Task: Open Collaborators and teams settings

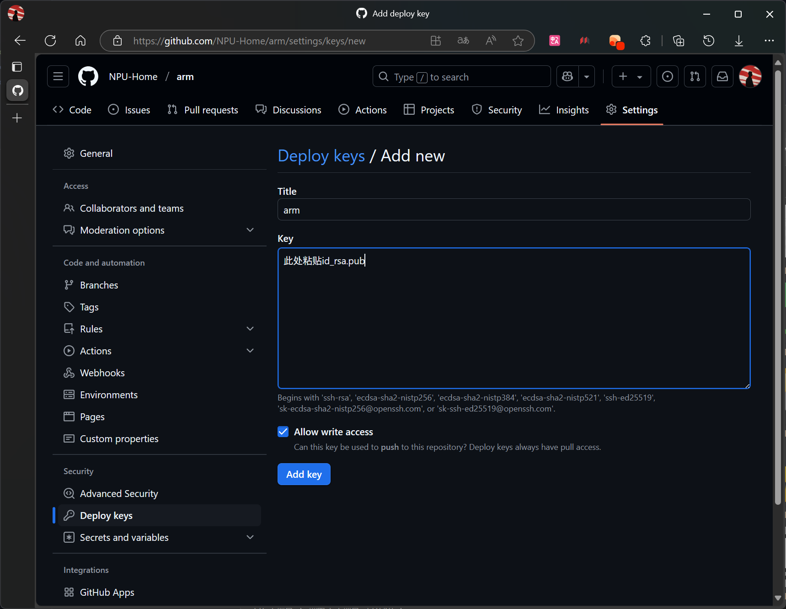Action: click(x=160, y=208)
